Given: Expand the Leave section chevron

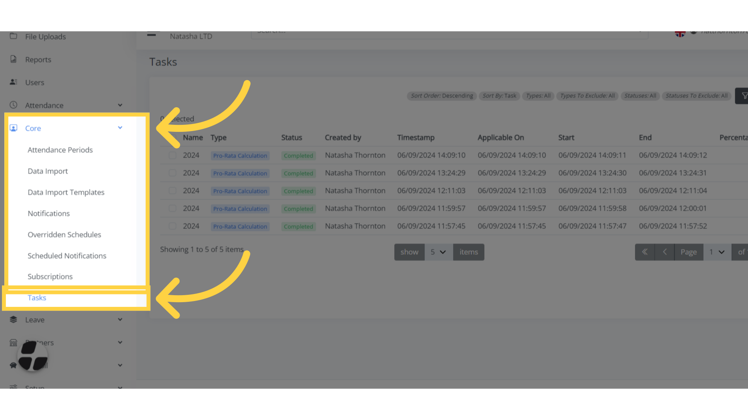Looking at the screenshot, I should pos(120,319).
